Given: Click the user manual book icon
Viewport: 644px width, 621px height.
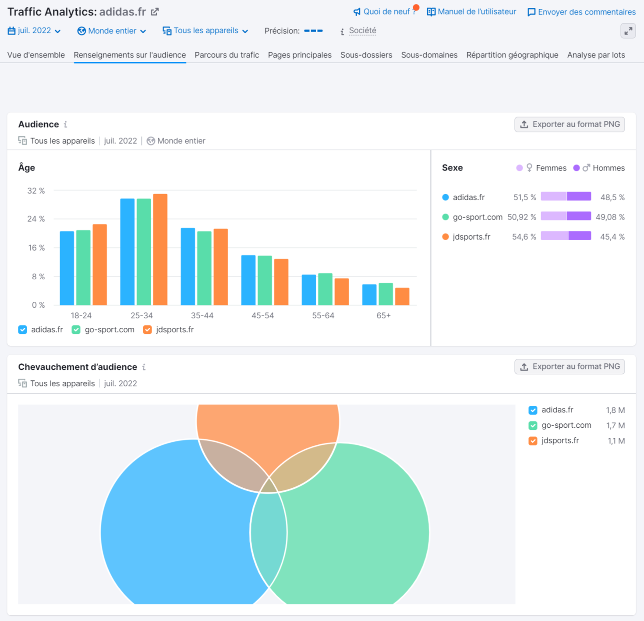Looking at the screenshot, I should coord(431,12).
